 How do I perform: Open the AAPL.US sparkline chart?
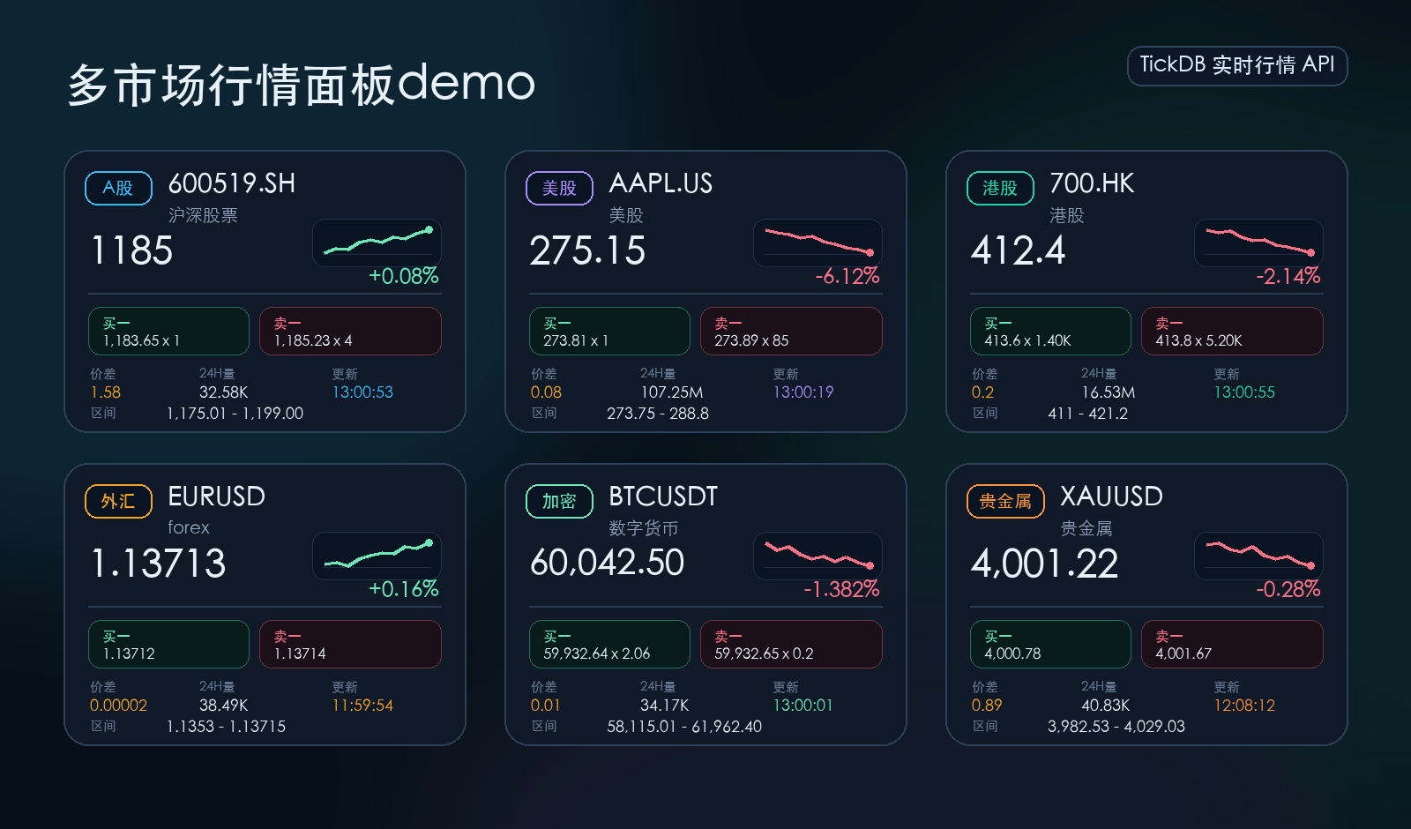click(x=818, y=243)
